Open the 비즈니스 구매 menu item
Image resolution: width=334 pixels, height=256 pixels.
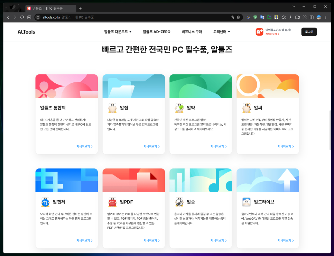[x=192, y=32]
